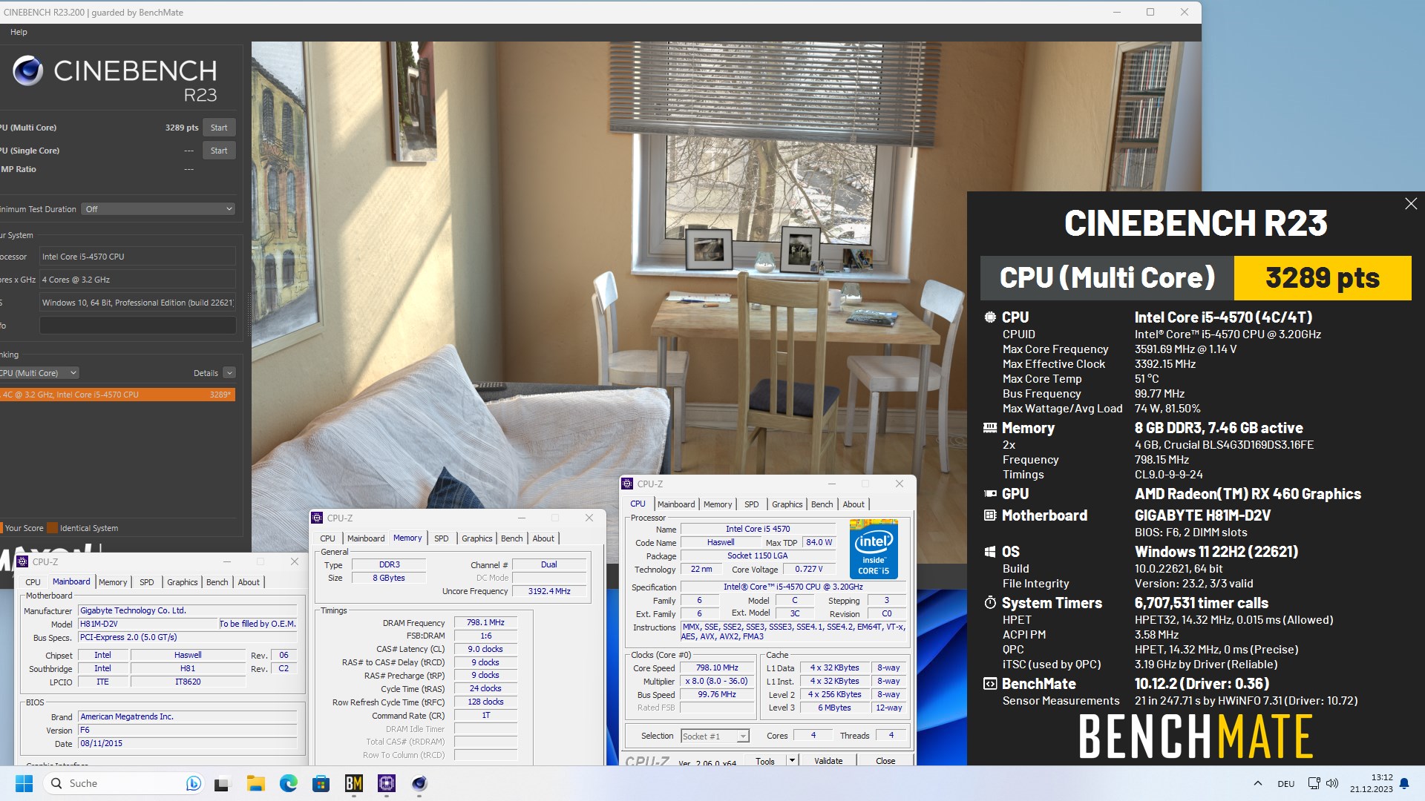
Task: Open Bench tab in the CPU-Z processor window
Action: 822,504
